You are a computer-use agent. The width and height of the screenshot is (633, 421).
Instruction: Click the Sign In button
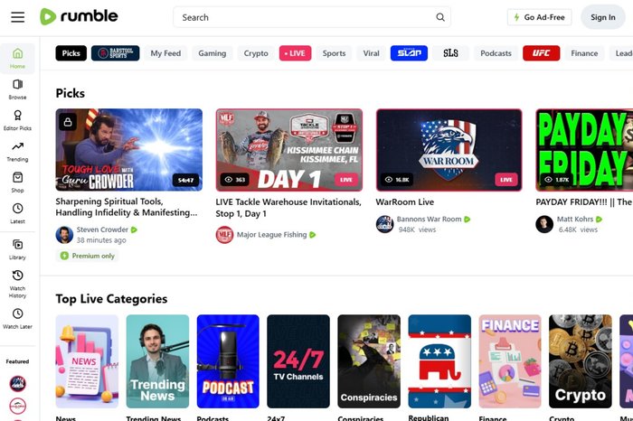tap(603, 17)
